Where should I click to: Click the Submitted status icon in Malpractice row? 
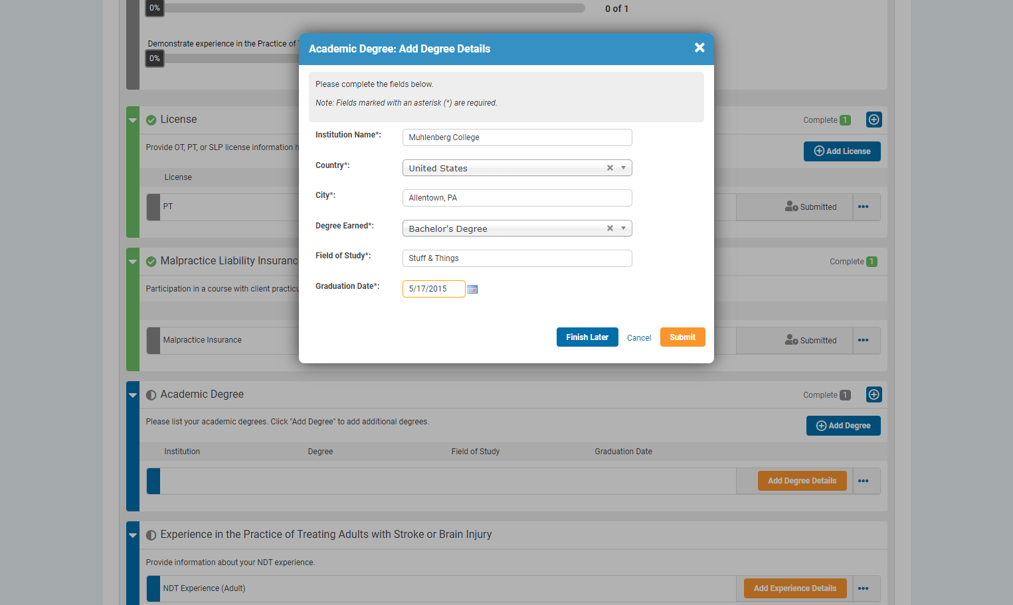point(791,340)
